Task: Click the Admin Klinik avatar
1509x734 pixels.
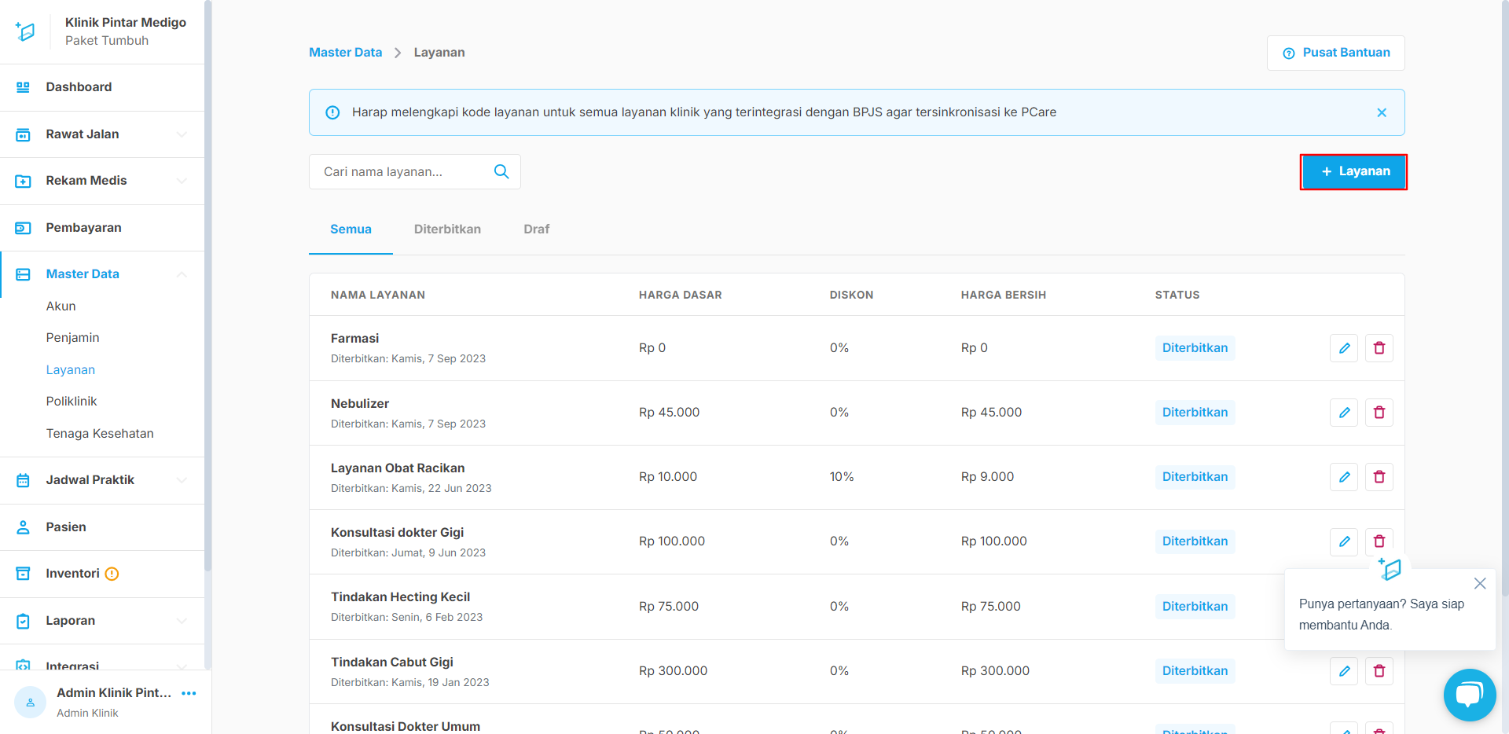Action: (30, 703)
